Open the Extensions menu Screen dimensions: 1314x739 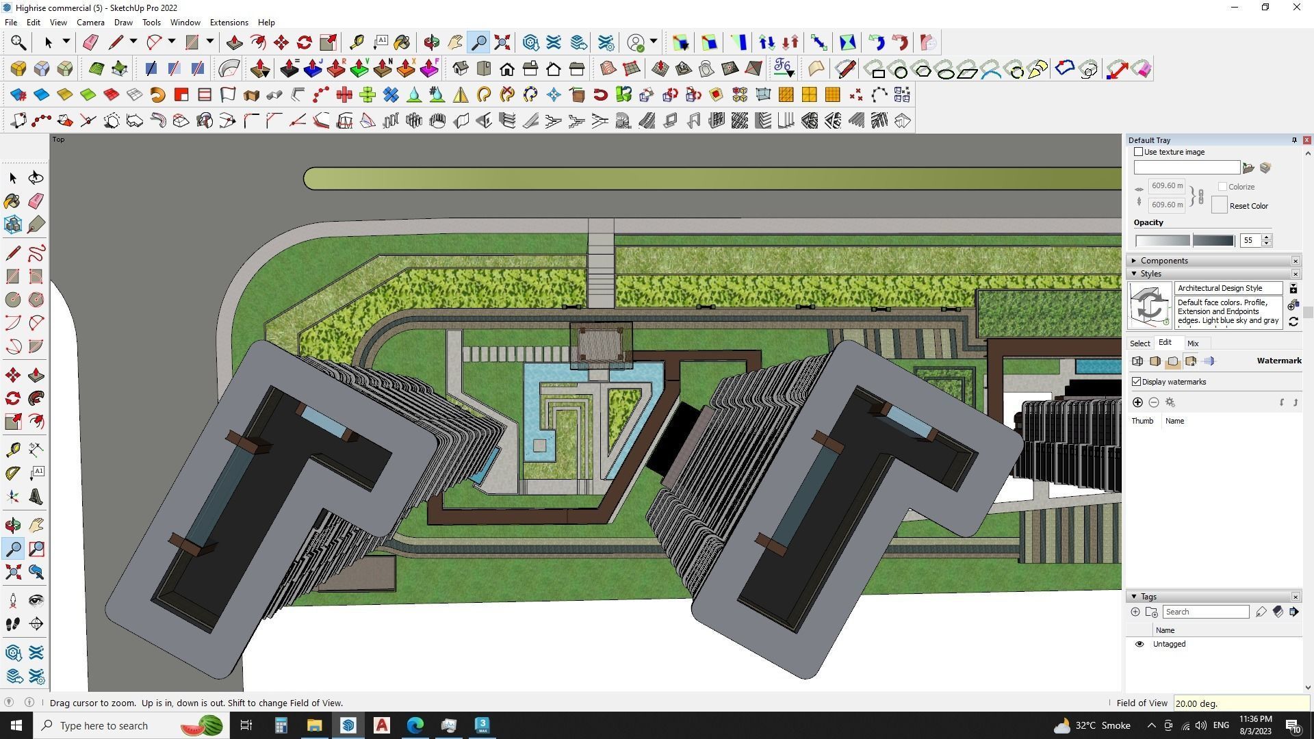click(229, 23)
